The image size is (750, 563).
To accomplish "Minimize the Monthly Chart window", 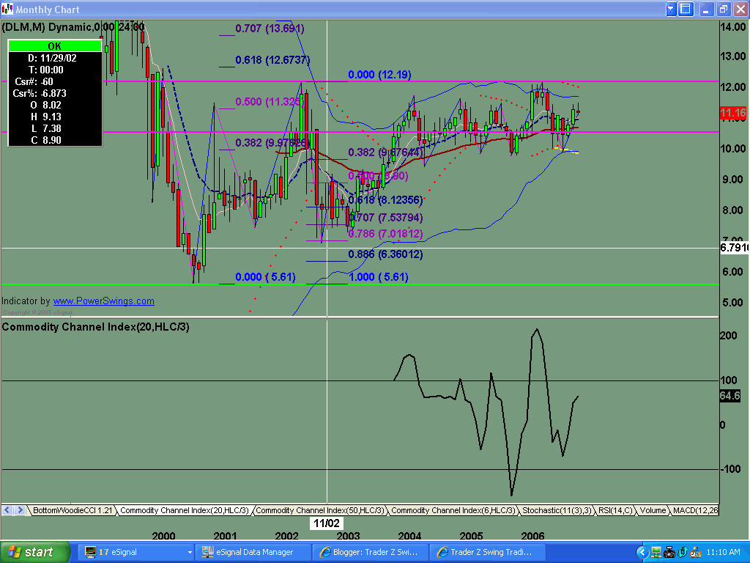I will pos(707,9).
